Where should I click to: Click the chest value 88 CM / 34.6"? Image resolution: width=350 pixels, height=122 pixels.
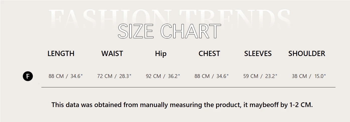212,76
